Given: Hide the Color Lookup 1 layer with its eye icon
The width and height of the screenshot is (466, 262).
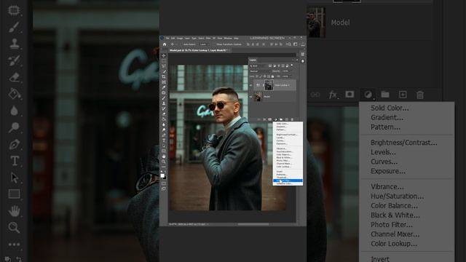Looking at the screenshot, I should 250,85.
